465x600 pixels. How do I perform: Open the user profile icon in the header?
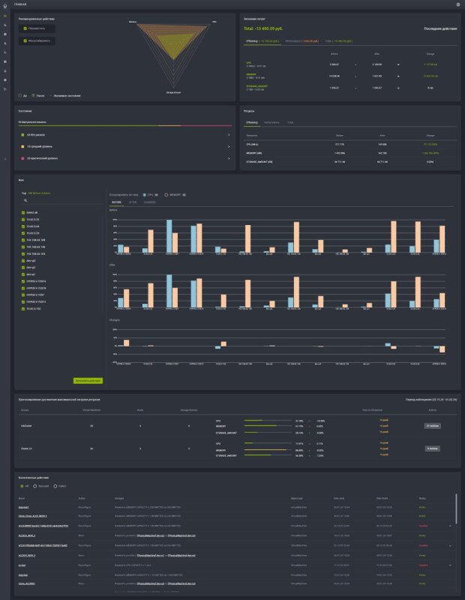458,4
